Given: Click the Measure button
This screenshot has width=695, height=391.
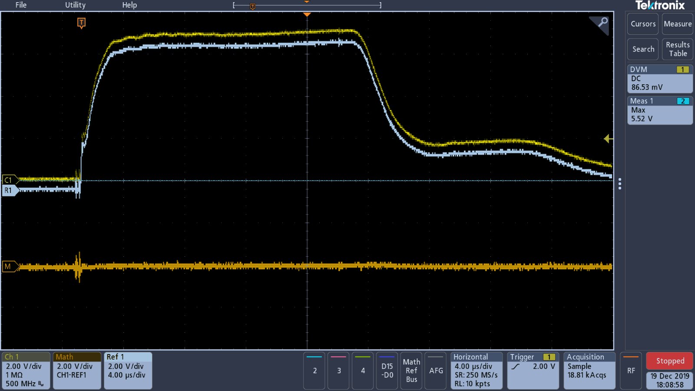Looking at the screenshot, I should (x=677, y=24).
